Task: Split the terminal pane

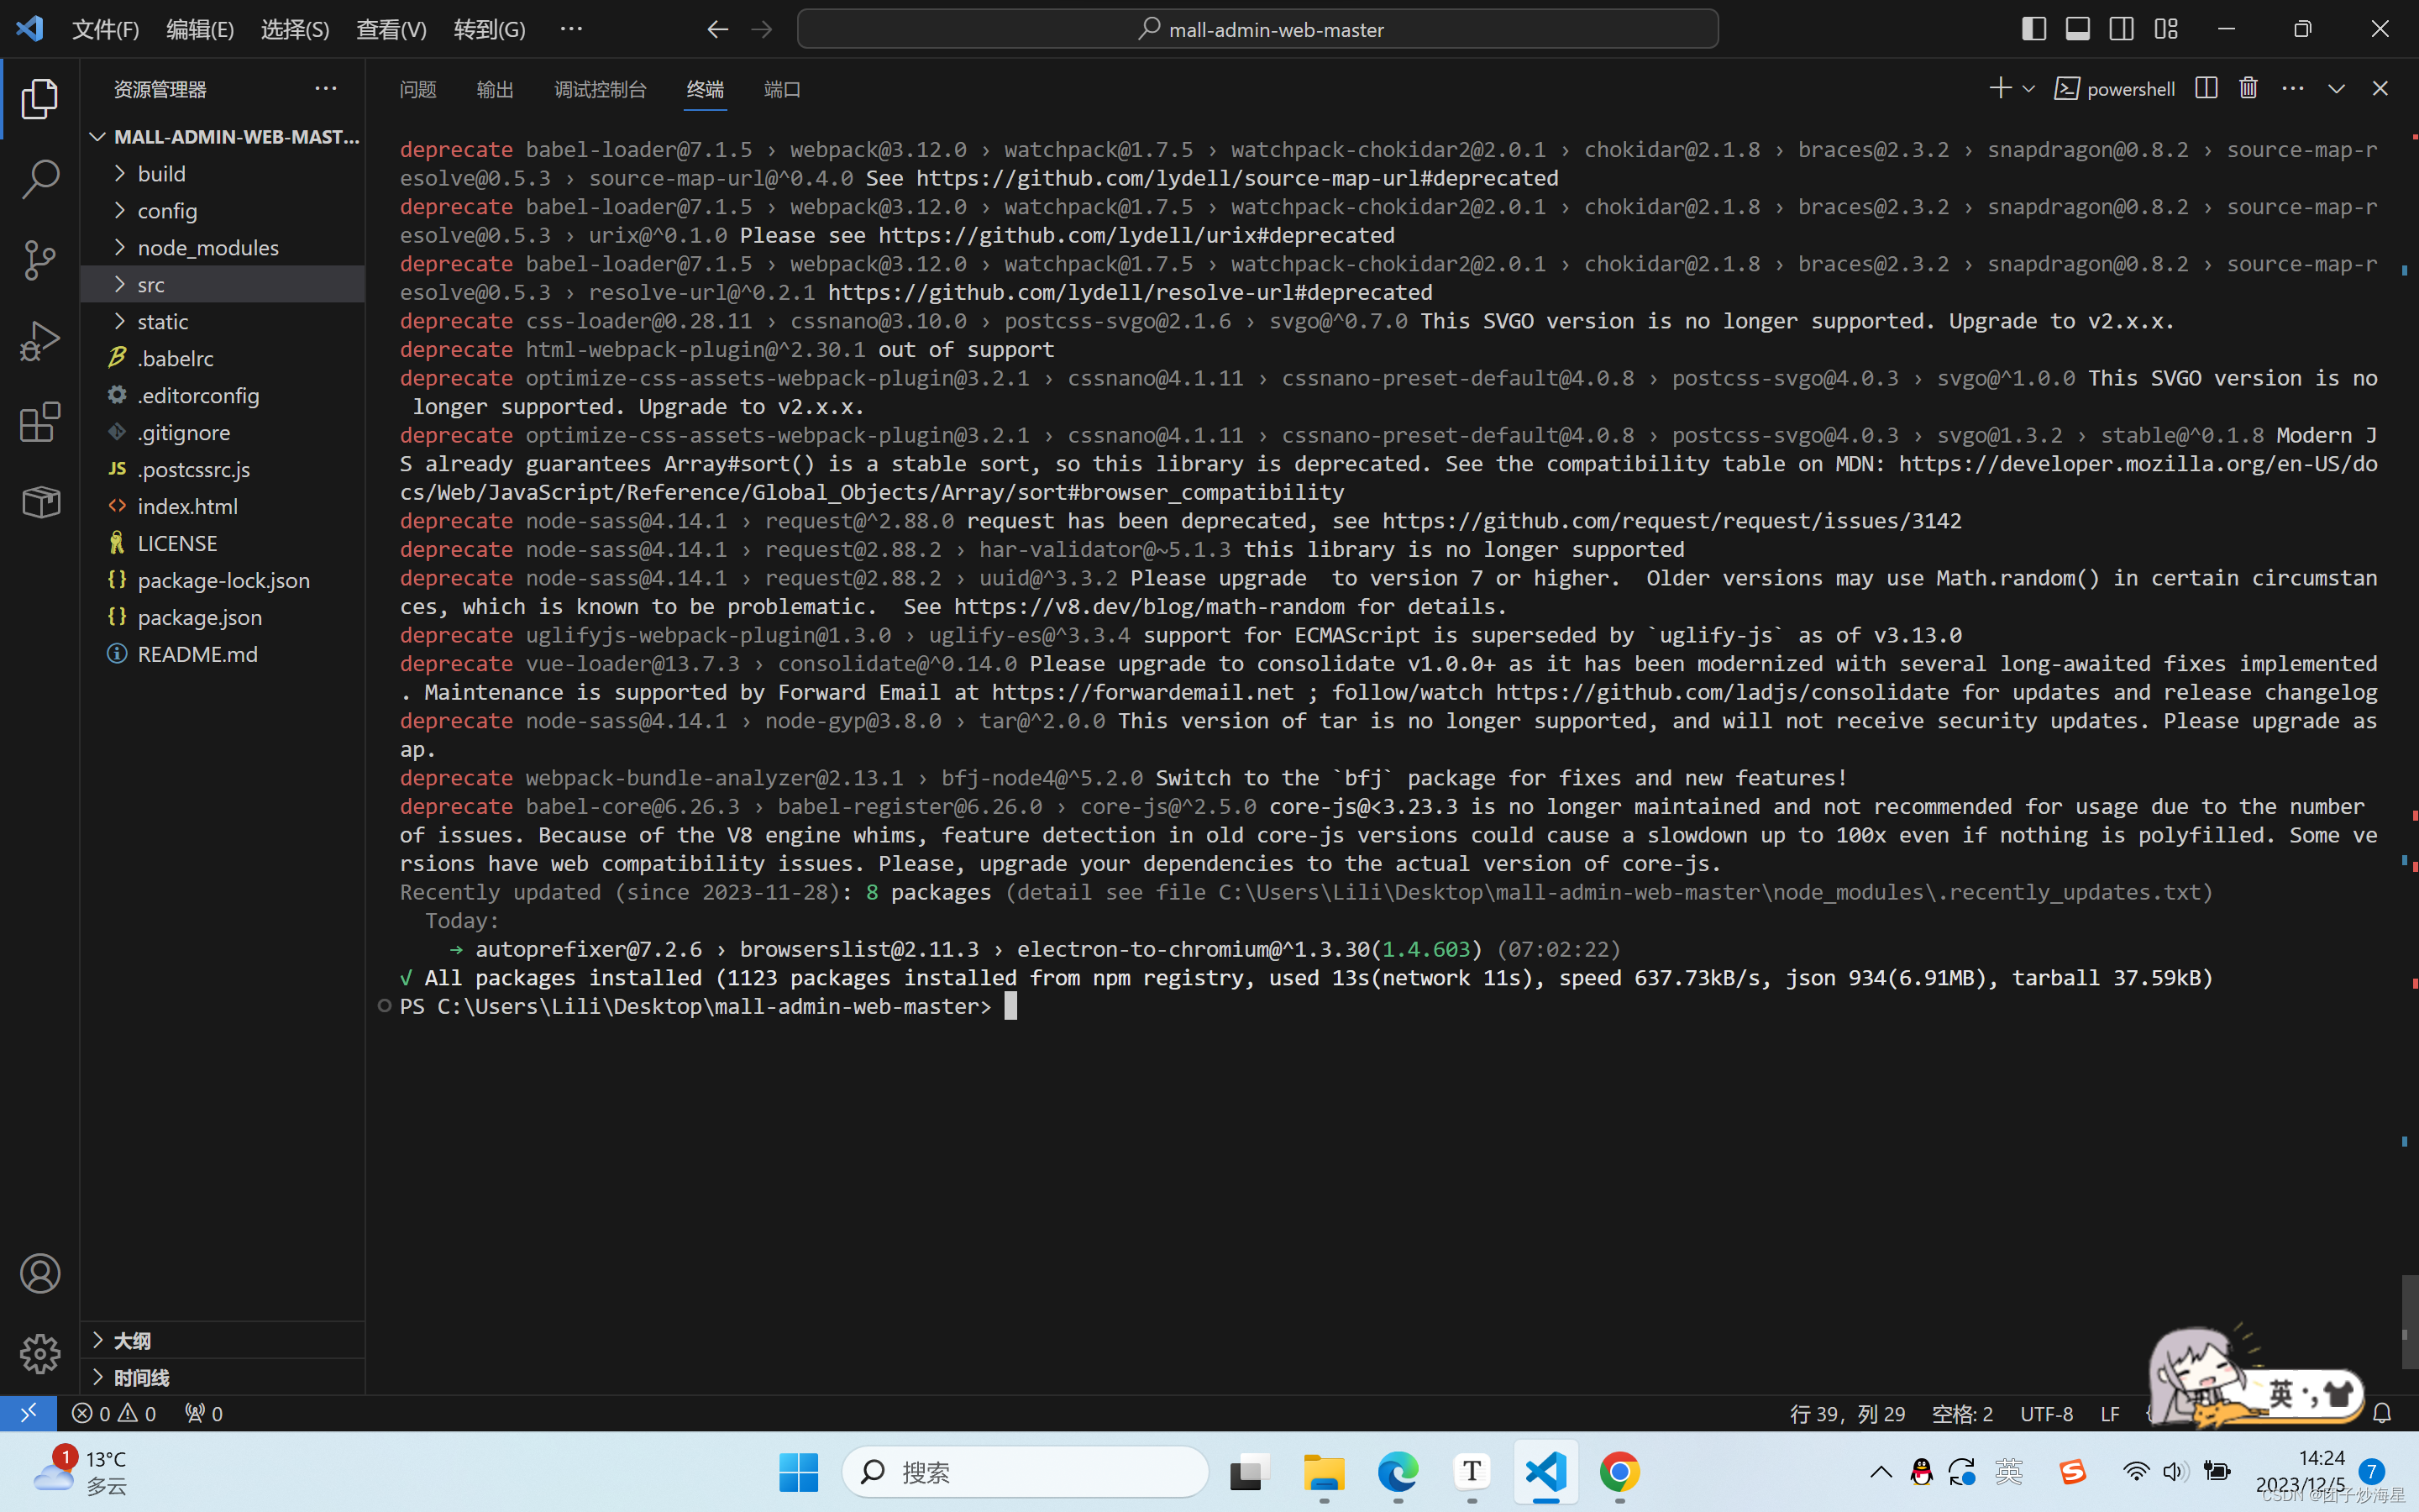Action: pos(2206,89)
